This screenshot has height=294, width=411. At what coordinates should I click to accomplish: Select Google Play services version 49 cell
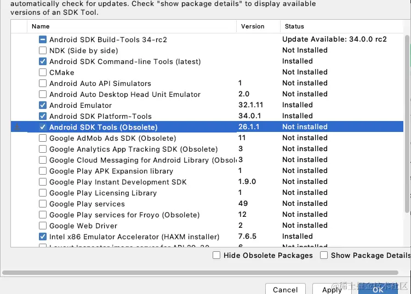pyautogui.click(x=243, y=204)
